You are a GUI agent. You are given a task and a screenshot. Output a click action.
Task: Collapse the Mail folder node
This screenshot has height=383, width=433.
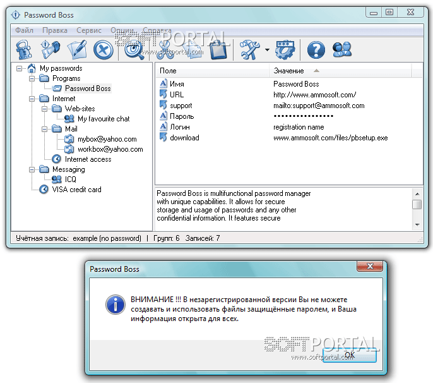(44, 129)
